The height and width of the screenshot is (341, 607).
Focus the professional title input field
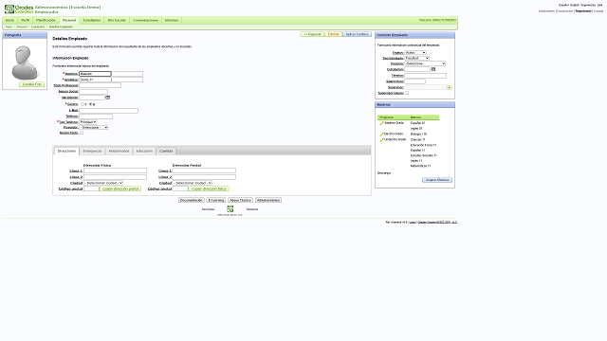pyautogui.click(x=100, y=85)
